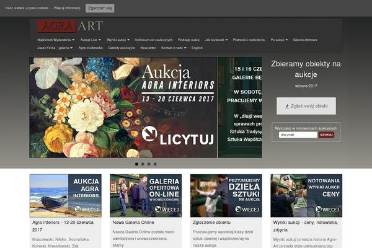372x248 pixels.
Task: Click the Zgłoś swój obiekt button
Action: click(306, 106)
